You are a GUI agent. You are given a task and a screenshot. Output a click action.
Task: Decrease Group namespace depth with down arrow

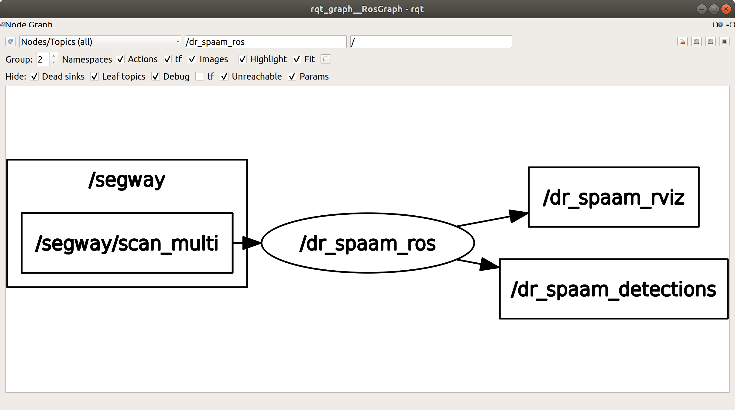point(54,62)
